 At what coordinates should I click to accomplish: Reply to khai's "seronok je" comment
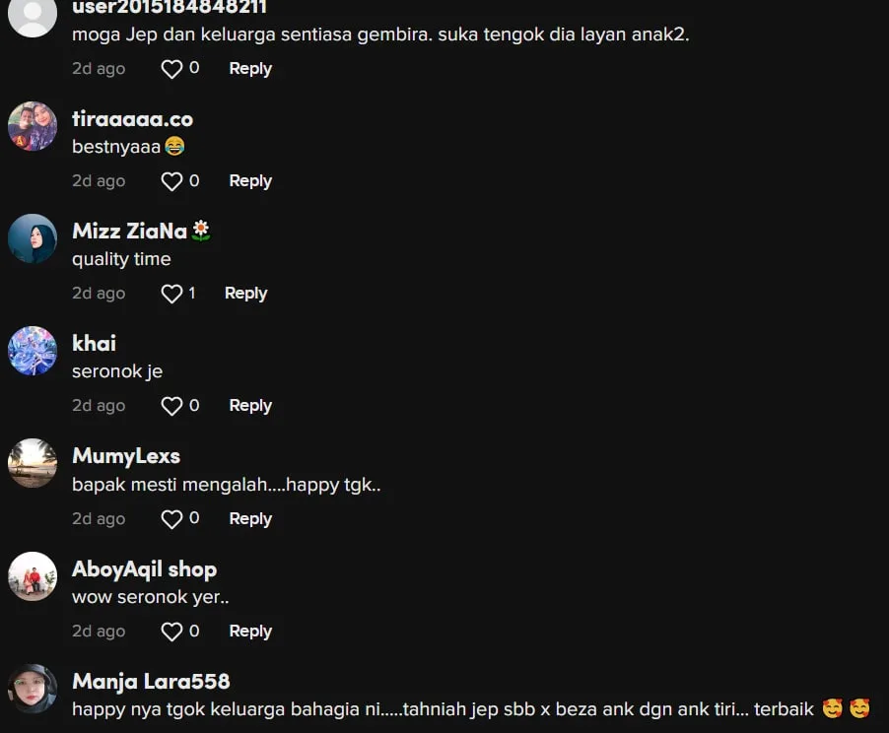(250, 405)
